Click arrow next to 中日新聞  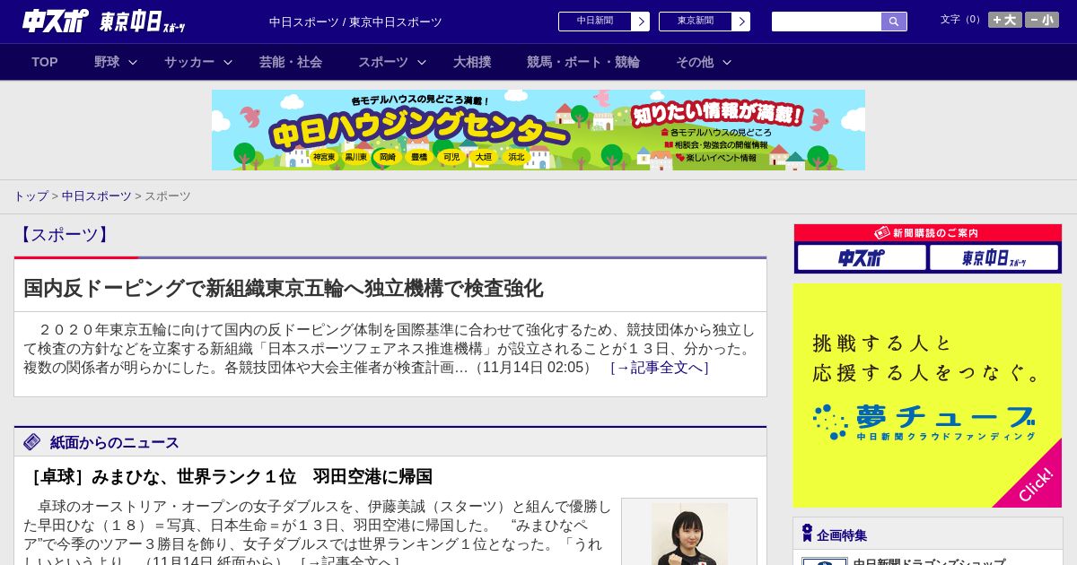tap(641, 22)
